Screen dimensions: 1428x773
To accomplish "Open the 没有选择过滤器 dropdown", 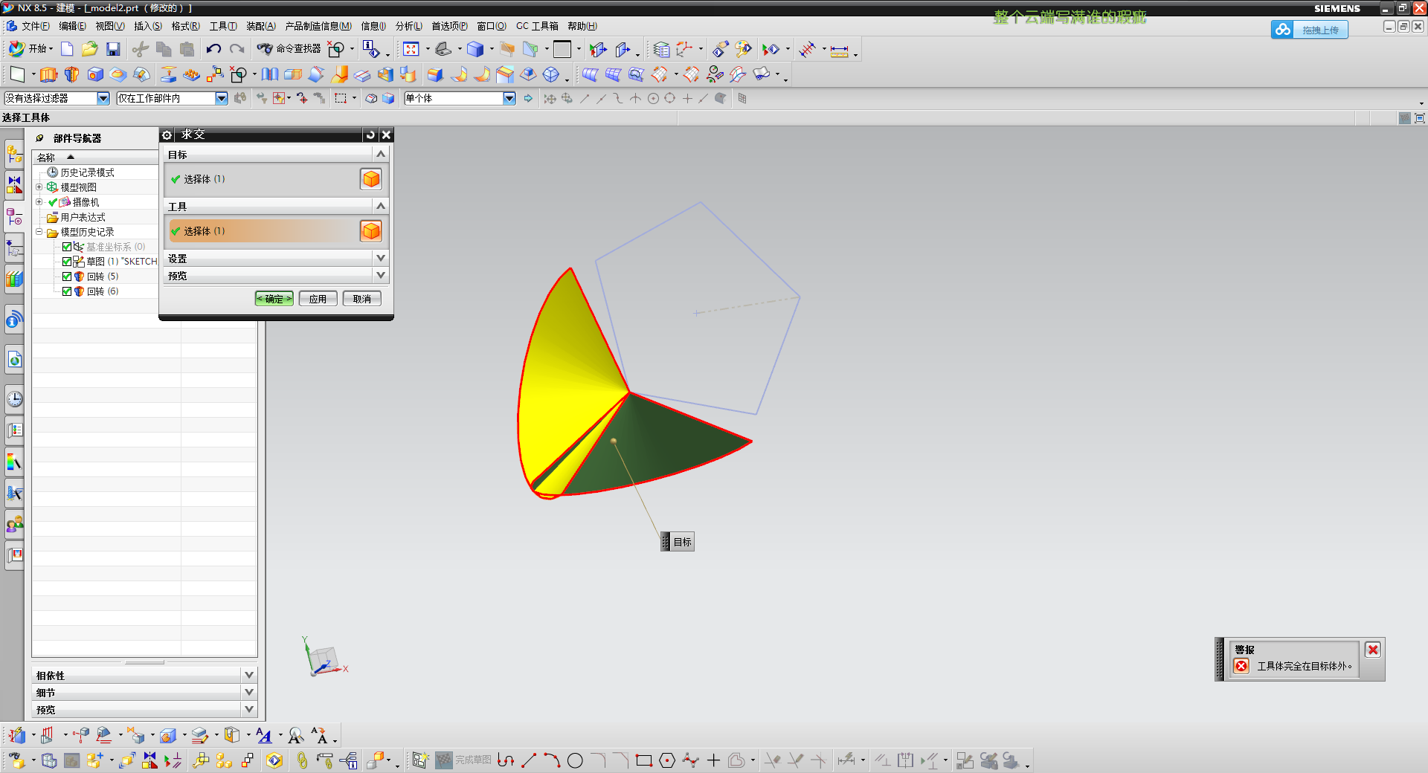I will pyautogui.click(x=103, y=98).
